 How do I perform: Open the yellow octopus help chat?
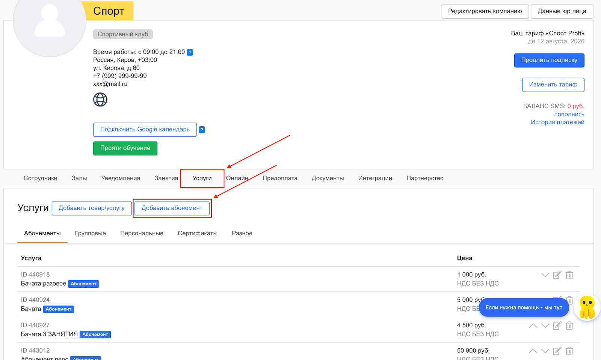point(587,307)
